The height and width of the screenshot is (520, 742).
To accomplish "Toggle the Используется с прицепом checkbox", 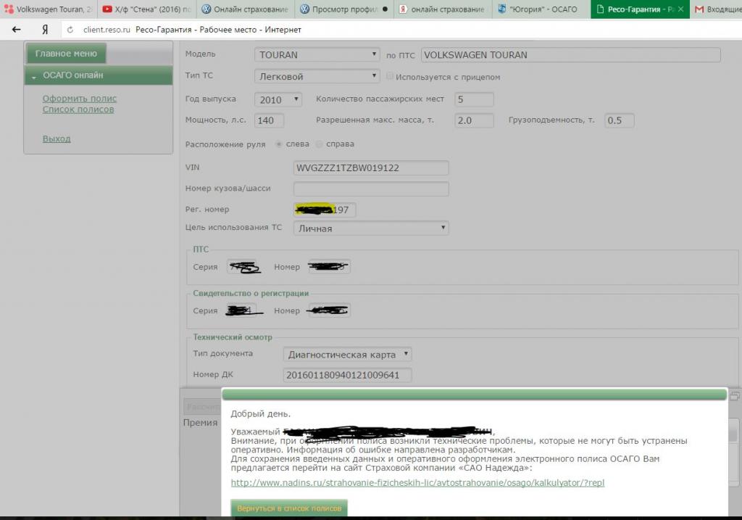I will pos(390,76).
